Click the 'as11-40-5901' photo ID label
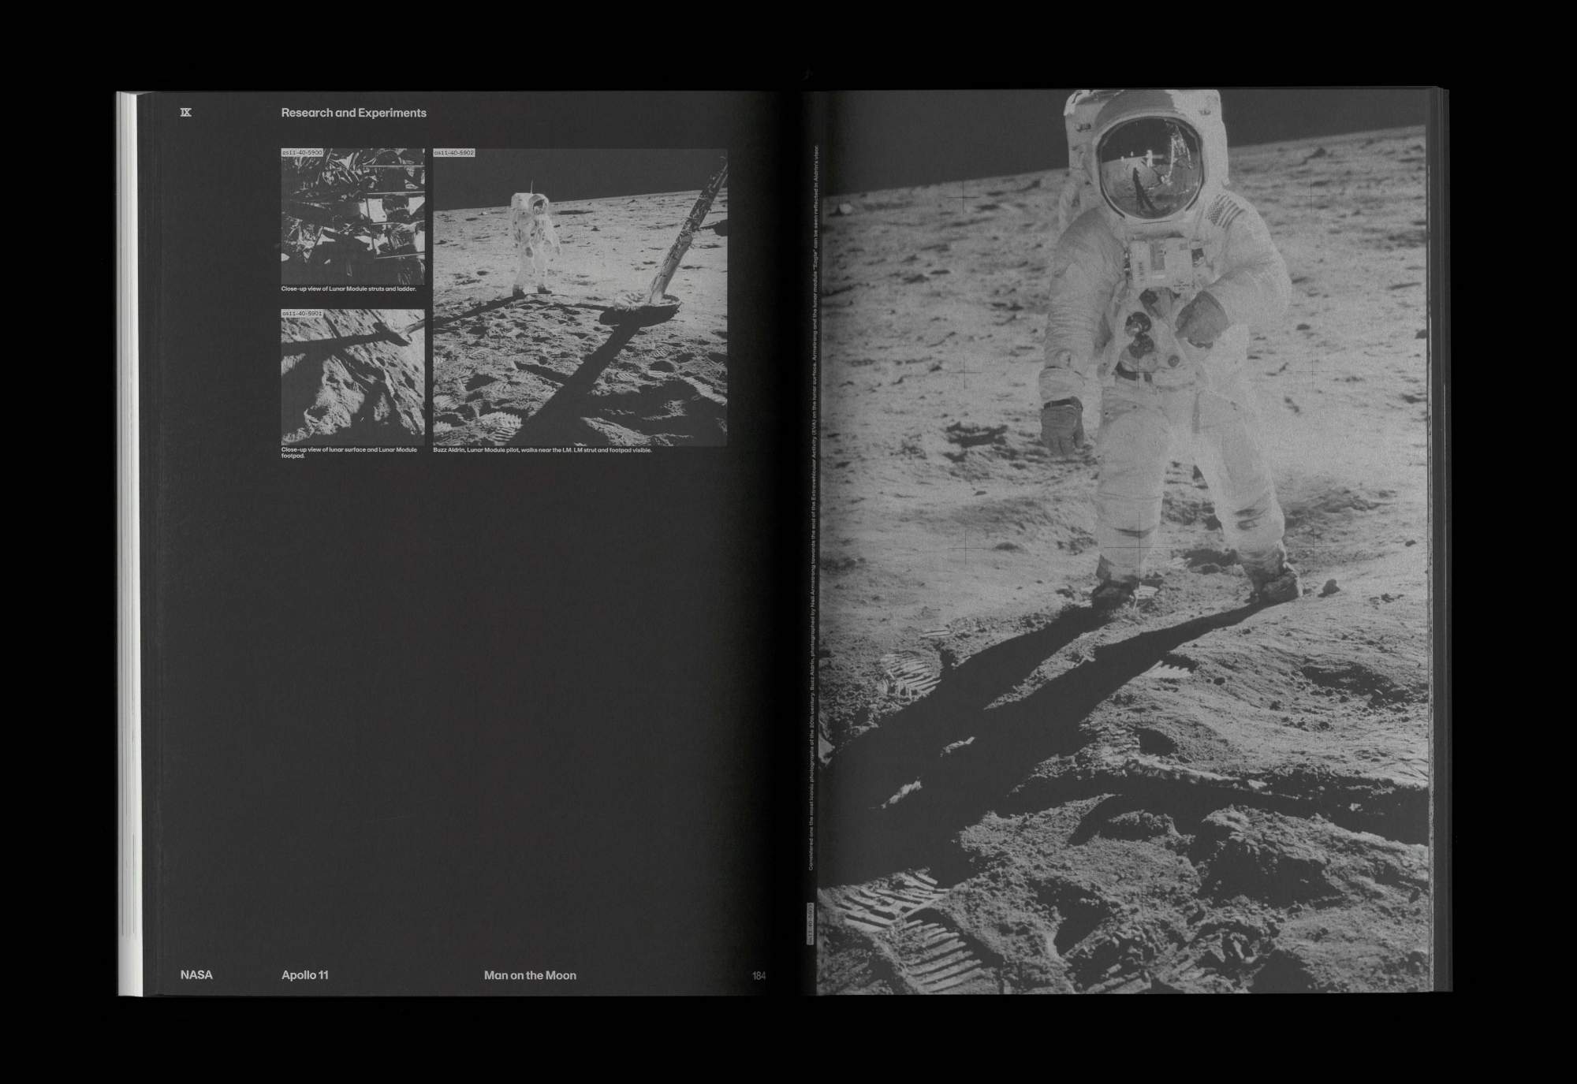Viewport: 1577px width, 1084px height. coord(302,313)
